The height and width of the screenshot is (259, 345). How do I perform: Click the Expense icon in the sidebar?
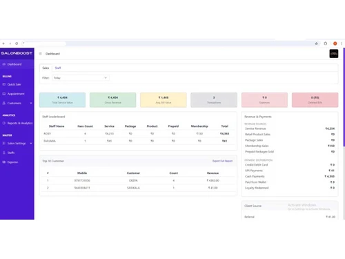pyautogui.click(x=4, y=162)
